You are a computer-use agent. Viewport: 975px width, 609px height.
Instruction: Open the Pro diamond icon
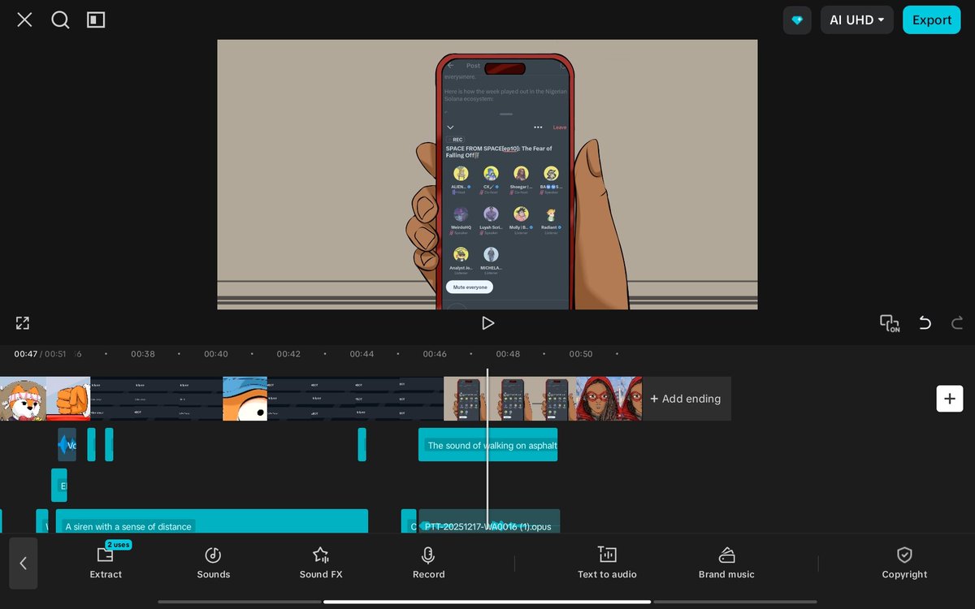click(797, 20)
